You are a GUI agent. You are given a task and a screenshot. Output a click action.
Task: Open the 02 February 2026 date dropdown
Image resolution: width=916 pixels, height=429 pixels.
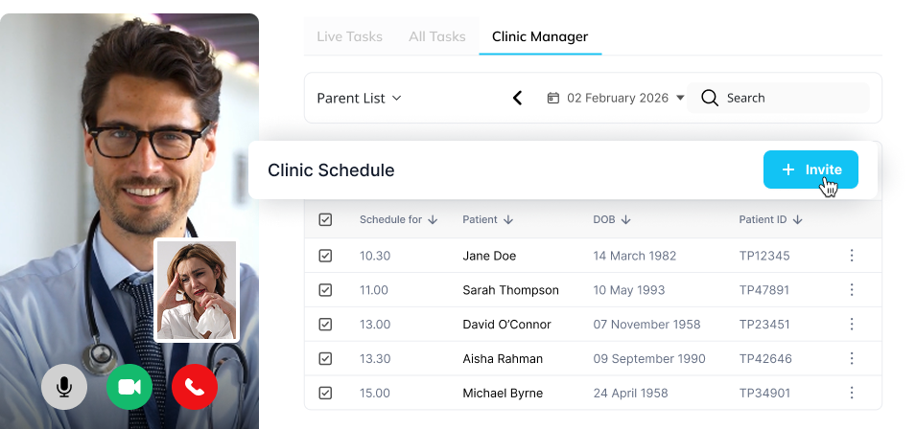(680, 98)
